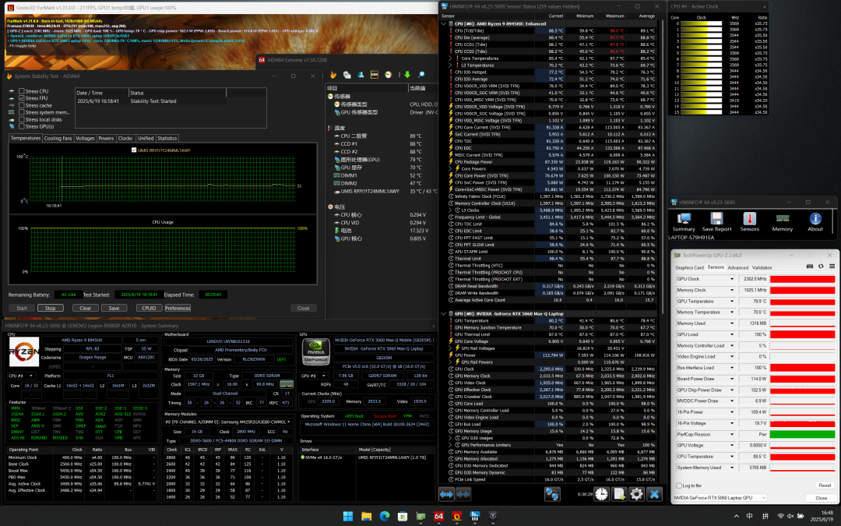Click the AIDA64 person report icon in toolbar
Screen dimensions: 841x526
click(361, 75)
